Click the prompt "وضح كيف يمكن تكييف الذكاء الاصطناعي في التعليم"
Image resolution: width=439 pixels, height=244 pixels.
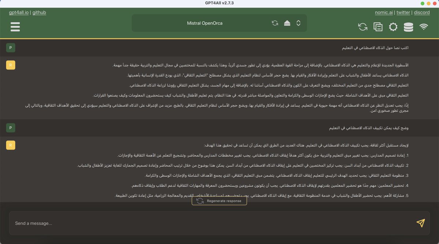pos(368,128)
